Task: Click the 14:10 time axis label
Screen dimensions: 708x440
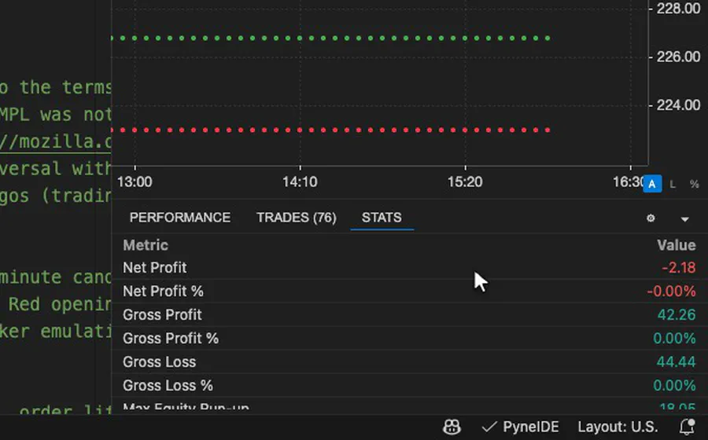Action: pyautogui.click(x=300, y=182)
